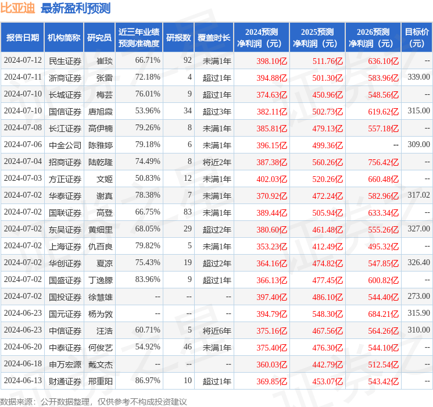Click 2026 profit value 756.42亿
This screenshot has width=433, height=407.
point(383,162)
